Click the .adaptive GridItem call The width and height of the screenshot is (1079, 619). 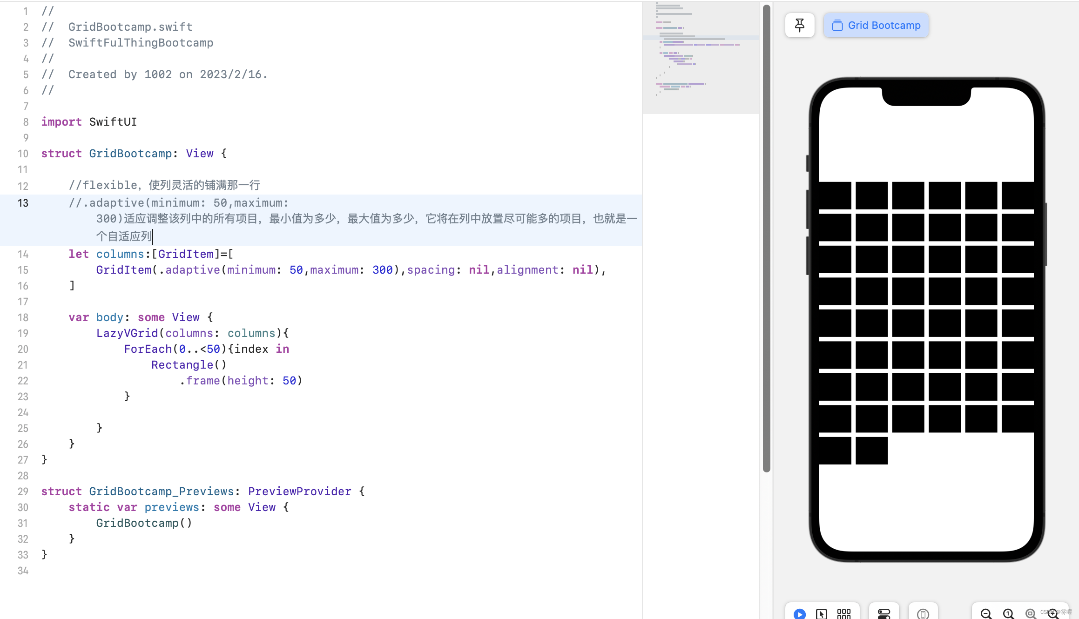[192, 270]
